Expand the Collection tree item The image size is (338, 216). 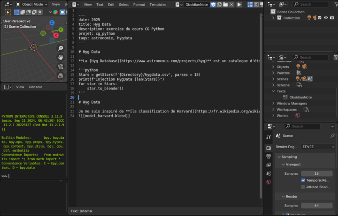273,18
